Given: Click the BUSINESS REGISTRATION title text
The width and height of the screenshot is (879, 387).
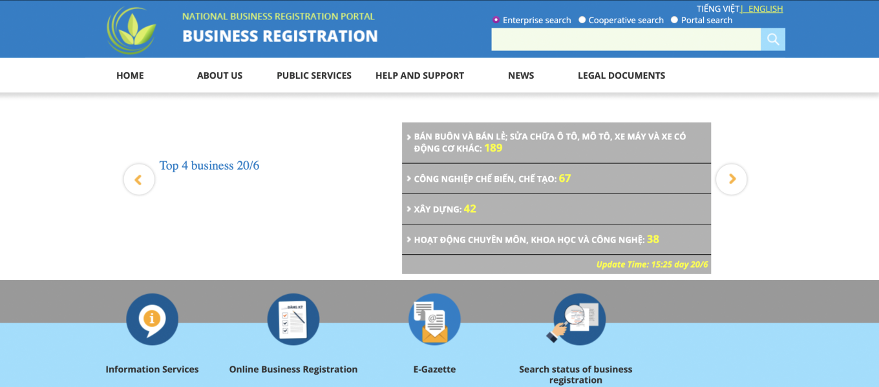Looking at the screenshot, I should tap(280, 36).
